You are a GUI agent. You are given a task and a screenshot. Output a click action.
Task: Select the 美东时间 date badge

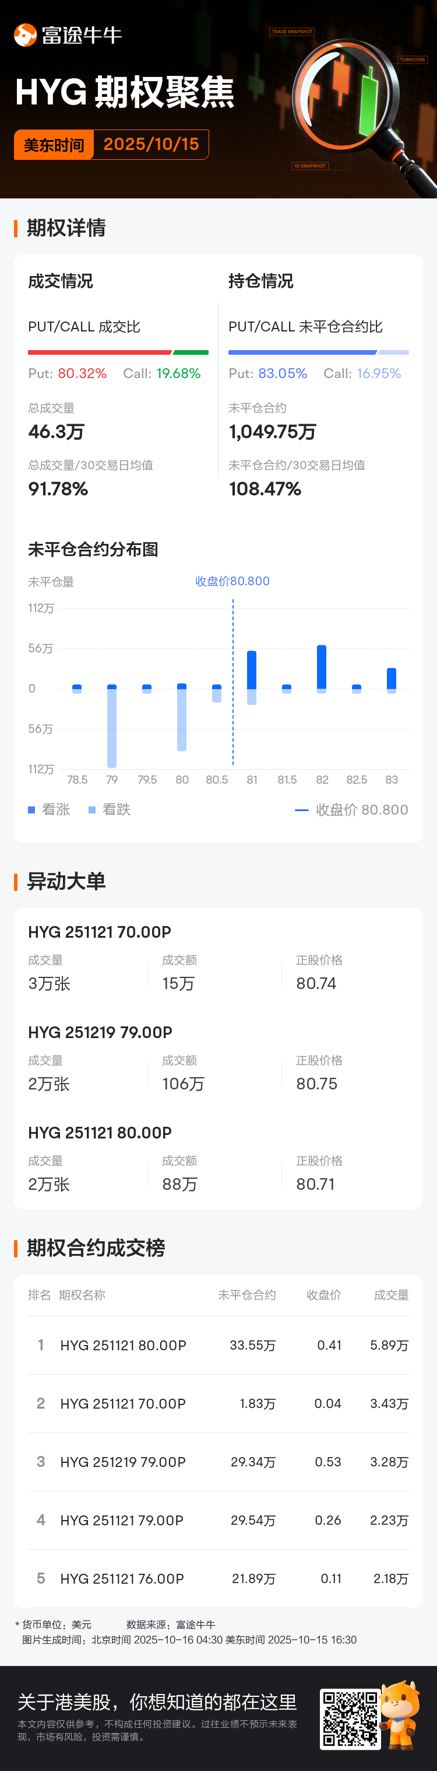pos(111,144)
